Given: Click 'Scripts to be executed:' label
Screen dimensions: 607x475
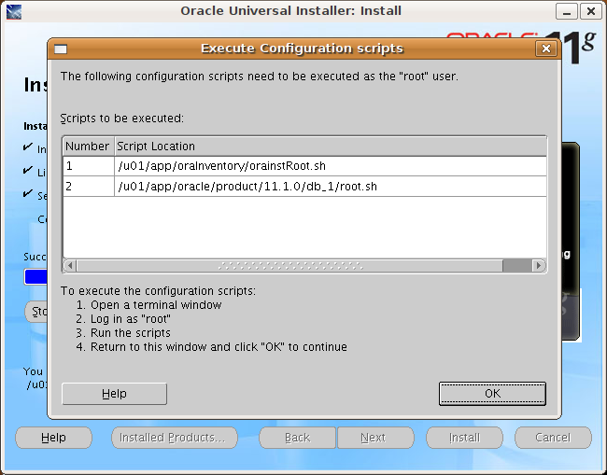Looking at the screenshot, I should coord(122,119).
